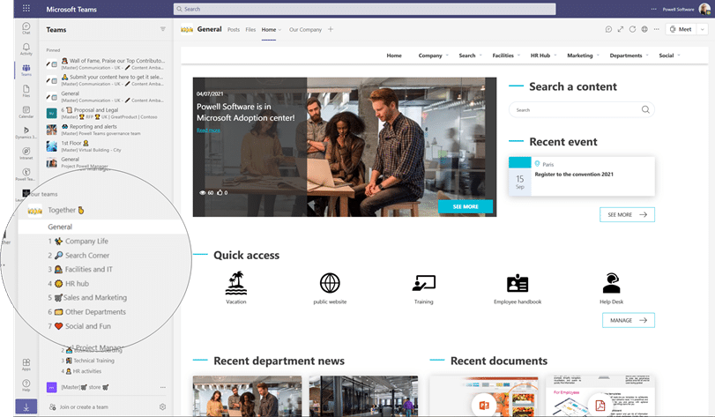Switch to the Files tab

[x=250, y=30]
